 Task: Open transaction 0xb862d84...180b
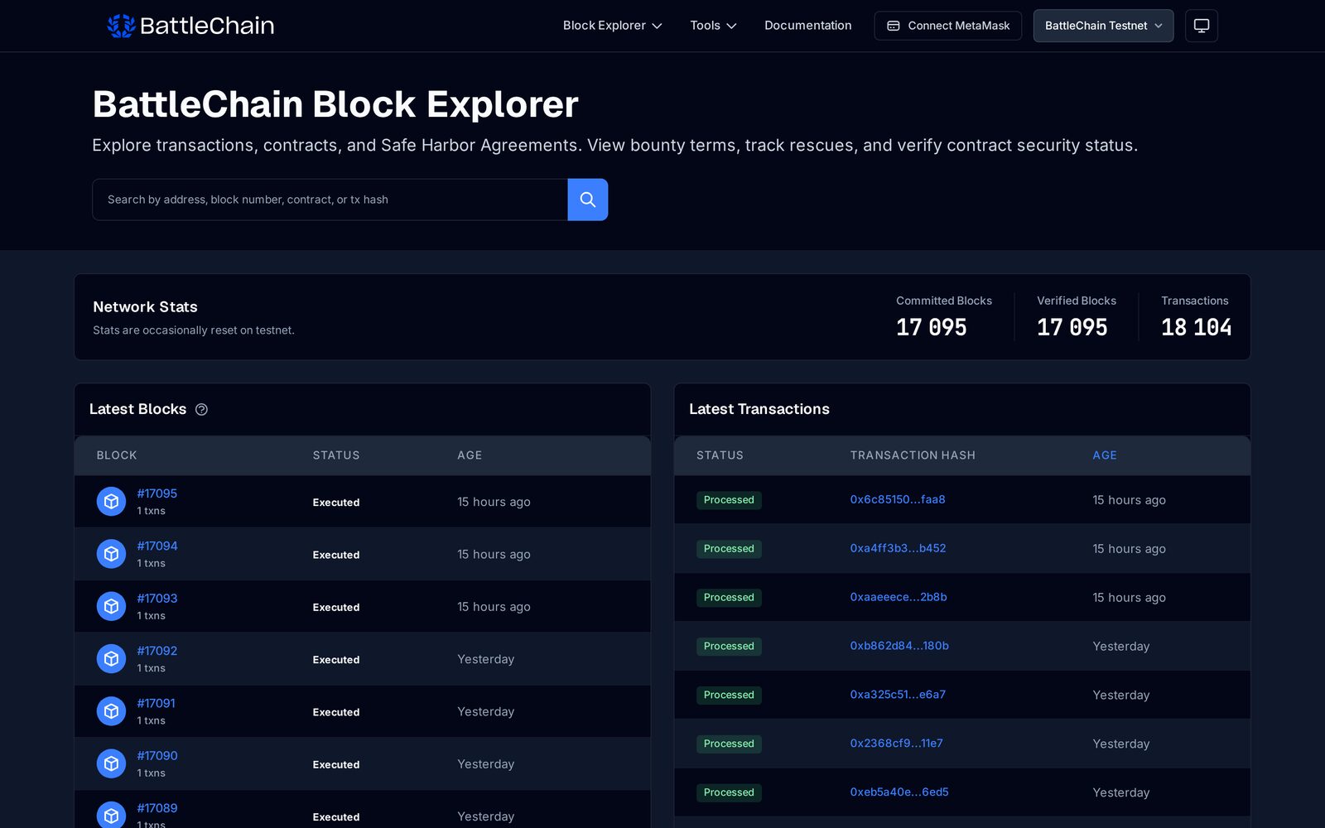point(899,646)
